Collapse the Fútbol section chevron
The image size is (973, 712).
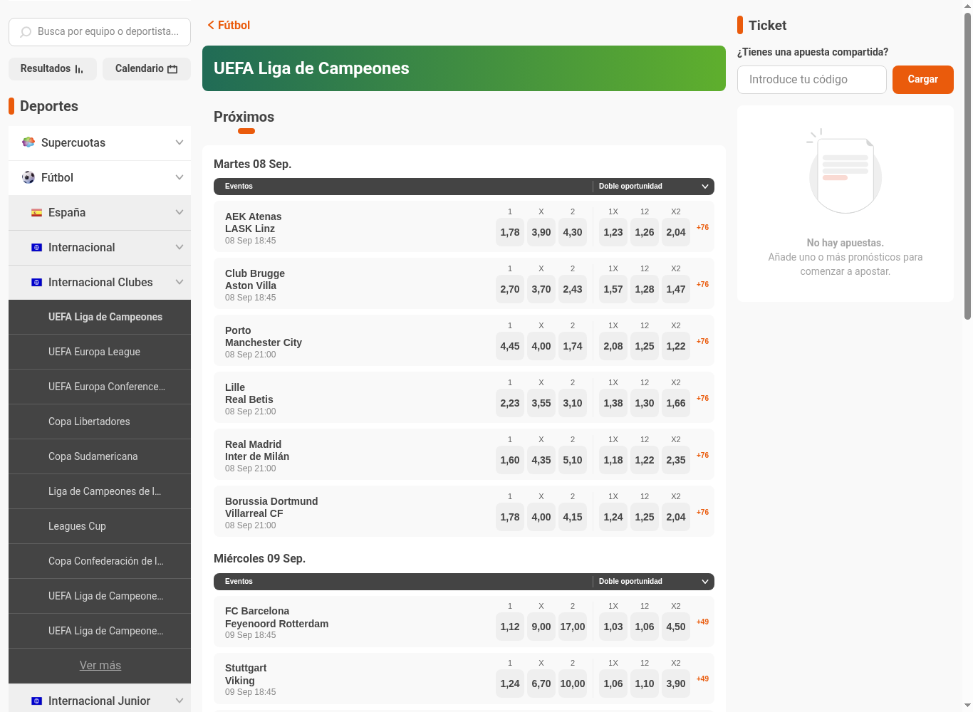(x=179, y=177)
